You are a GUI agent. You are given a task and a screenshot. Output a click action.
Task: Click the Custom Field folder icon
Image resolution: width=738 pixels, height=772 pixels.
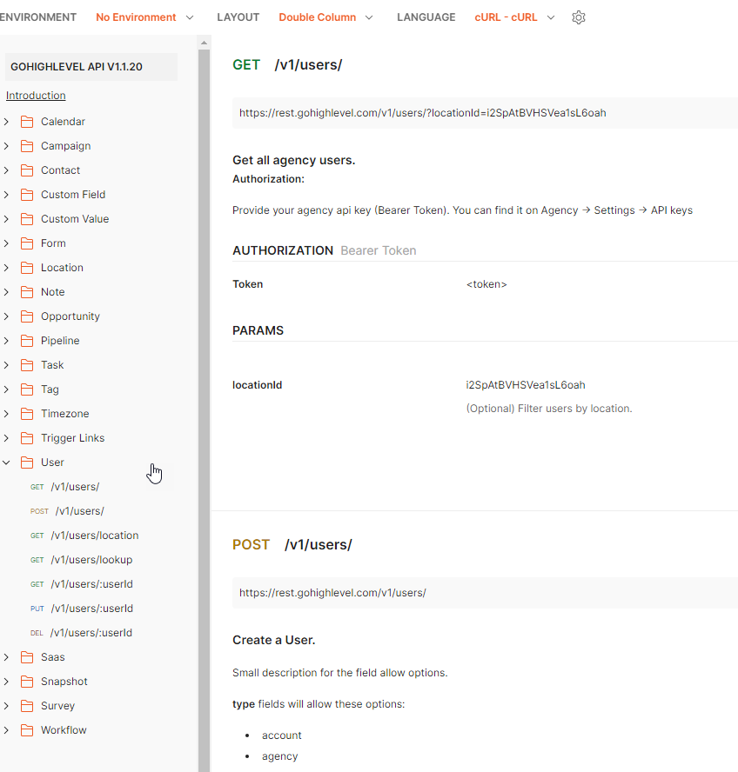click(x=27, y=195)
